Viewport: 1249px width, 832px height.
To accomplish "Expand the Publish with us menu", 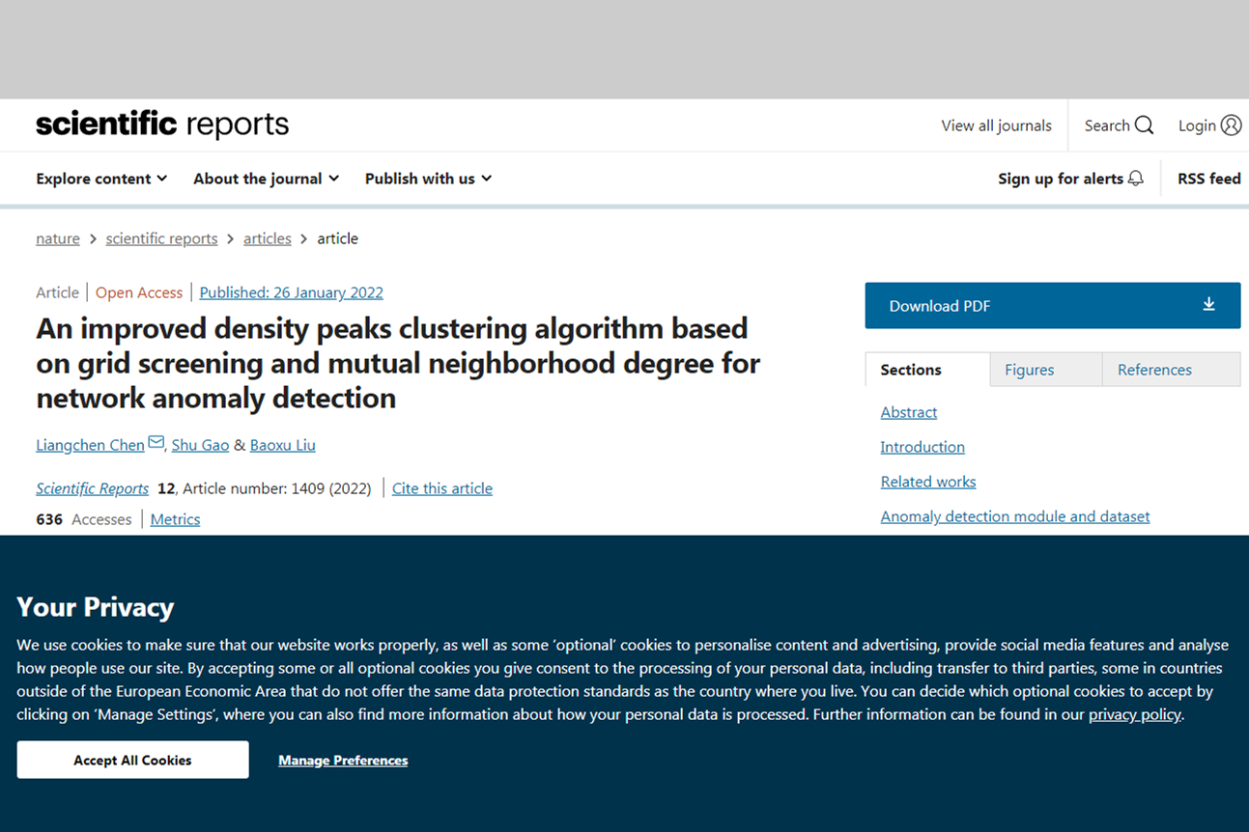I will [428, 179].
